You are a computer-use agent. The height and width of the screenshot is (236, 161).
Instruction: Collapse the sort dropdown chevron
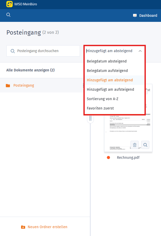point(140,51)
